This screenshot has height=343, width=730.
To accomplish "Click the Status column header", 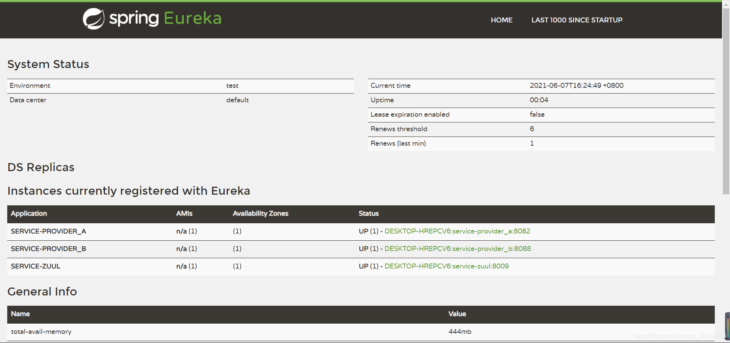I will (369, 214).
